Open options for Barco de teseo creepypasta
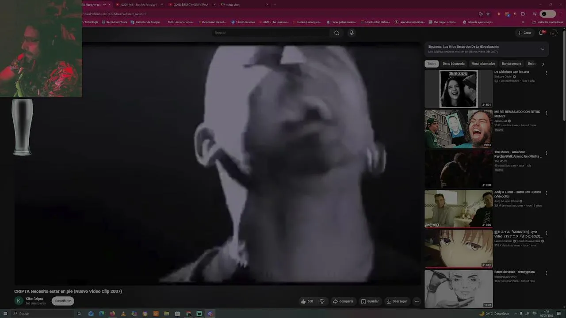 pos(546,273)
